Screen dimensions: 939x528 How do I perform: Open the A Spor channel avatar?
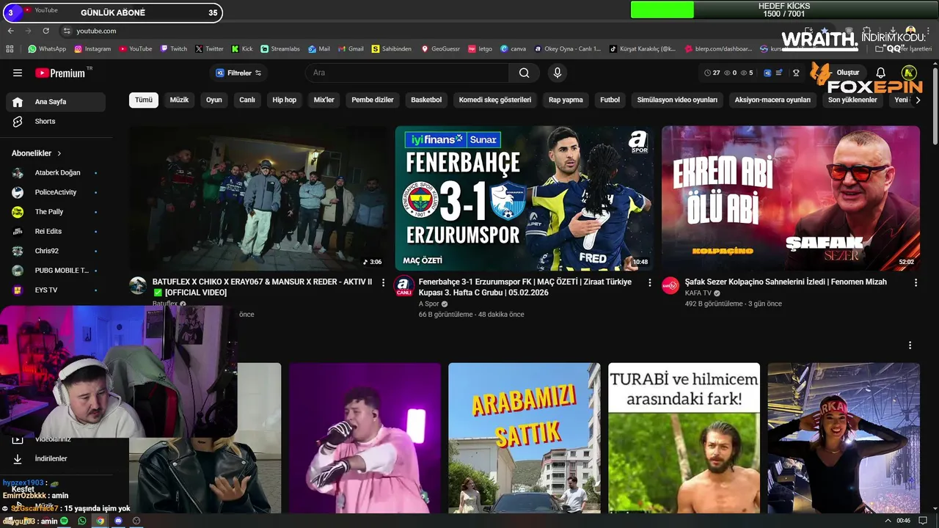click(403, 286)
